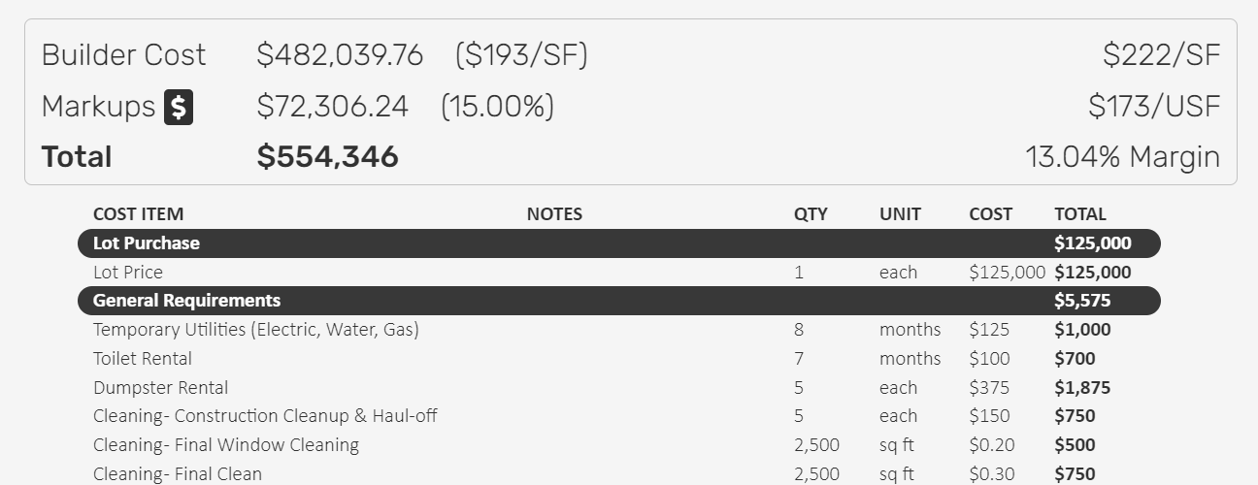Open the Temporary Utilities cost item
Image resolution: width=1258 pixels, height=485 pixels.
tap(255, 330)
